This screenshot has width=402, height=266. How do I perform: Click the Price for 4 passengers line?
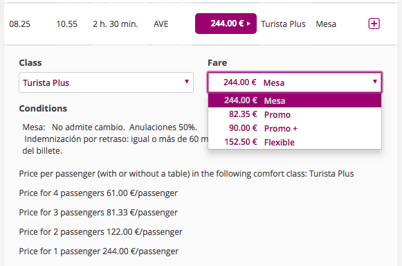(x=98, y=193)
